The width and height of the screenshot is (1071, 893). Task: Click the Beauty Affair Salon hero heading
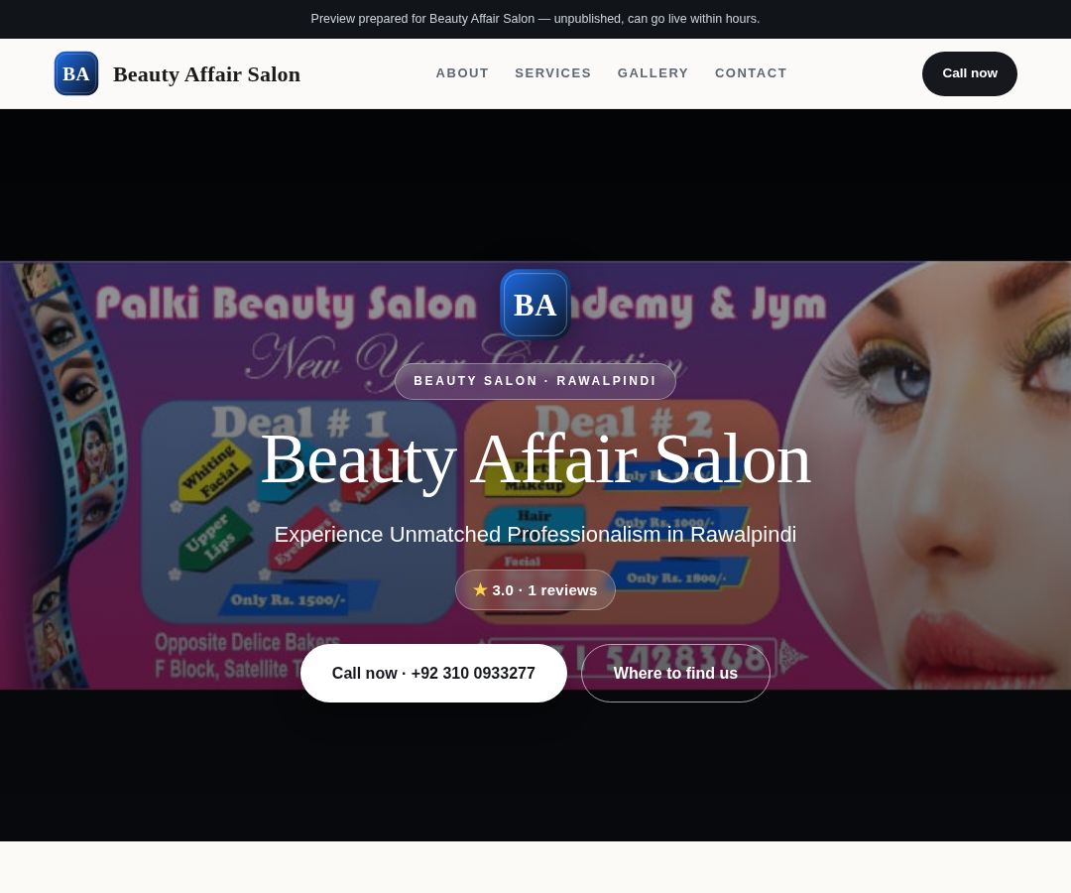click(x=535, y=460)
